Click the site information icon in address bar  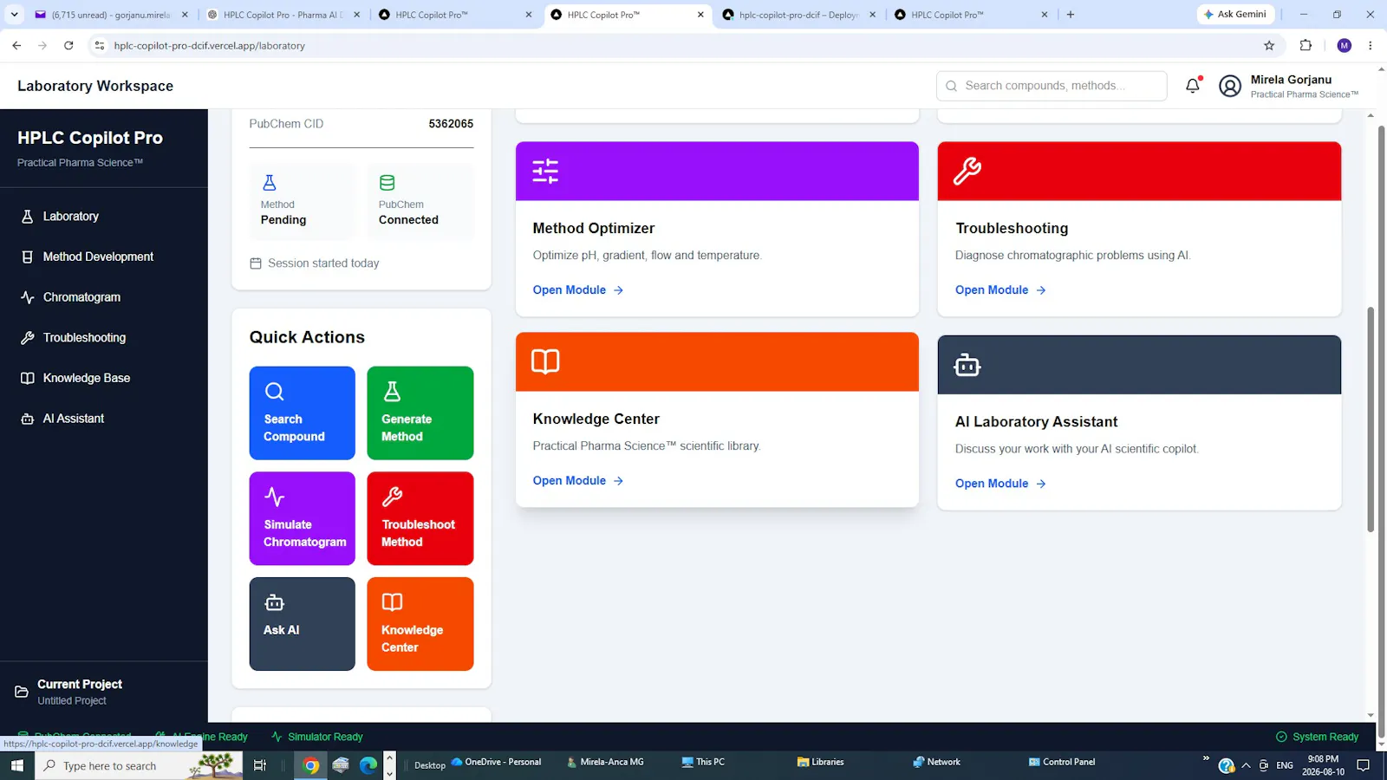click(100, 46)
